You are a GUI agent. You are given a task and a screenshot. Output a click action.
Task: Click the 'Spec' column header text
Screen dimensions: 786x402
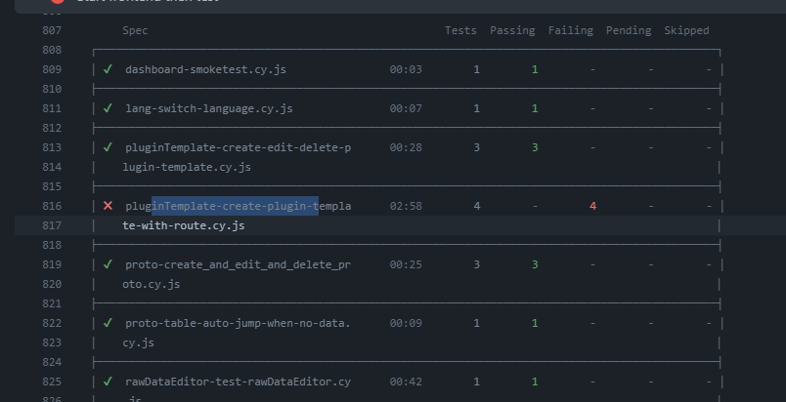tap(135, 30)
